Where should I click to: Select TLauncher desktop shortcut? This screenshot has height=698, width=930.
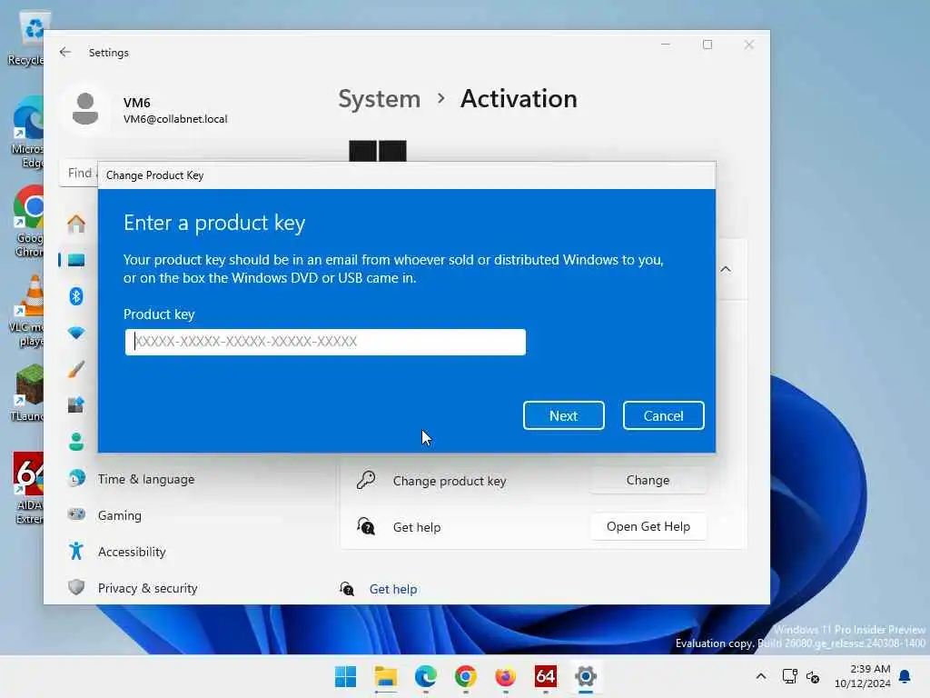click(27, 393)
